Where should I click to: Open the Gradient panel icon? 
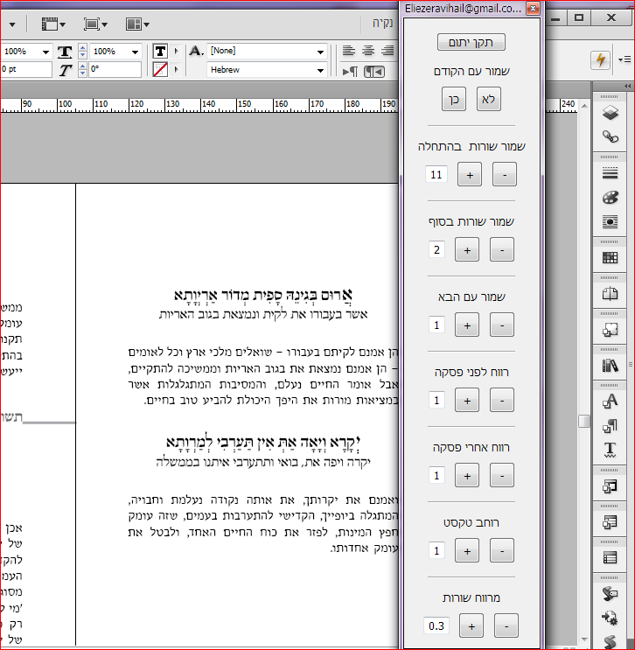pyautogui.click(x=611, y=222)
